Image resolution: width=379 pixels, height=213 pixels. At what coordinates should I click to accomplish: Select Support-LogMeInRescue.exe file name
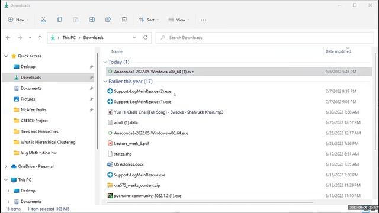click(x=140, y=175)
